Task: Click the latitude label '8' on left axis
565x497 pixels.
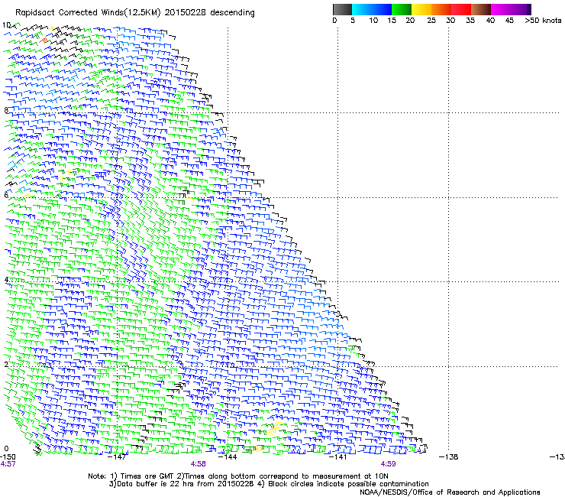Action: [x=6, y=110]
